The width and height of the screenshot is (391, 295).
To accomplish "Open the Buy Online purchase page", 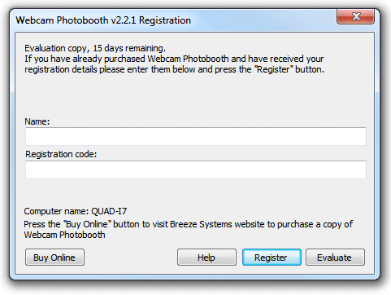I will pyautogui.click(x=54, y=257).
